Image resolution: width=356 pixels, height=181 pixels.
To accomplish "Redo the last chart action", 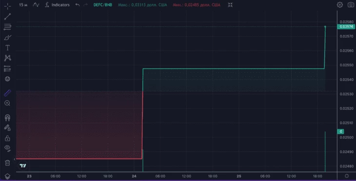I will point(85,5).
